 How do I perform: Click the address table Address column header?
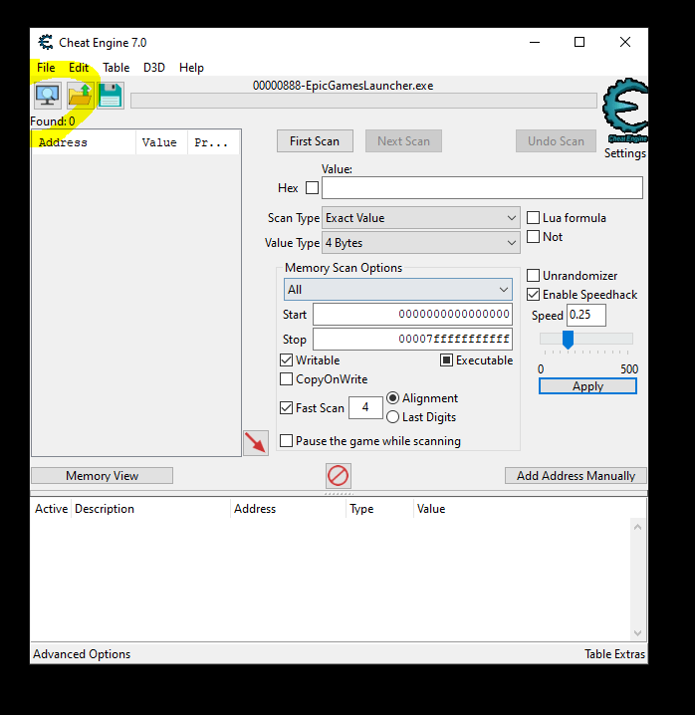coord(288,509)
